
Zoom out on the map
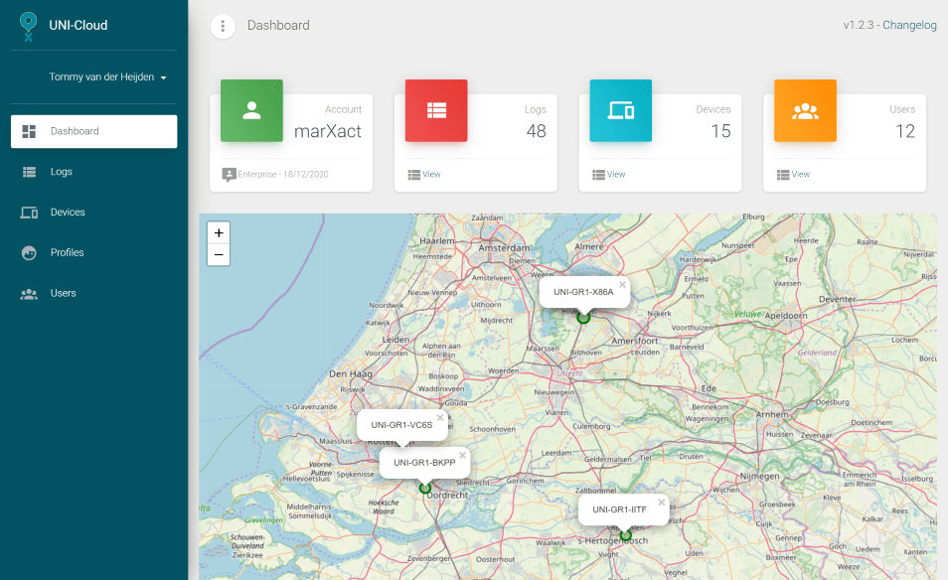(x=219, y=255)
